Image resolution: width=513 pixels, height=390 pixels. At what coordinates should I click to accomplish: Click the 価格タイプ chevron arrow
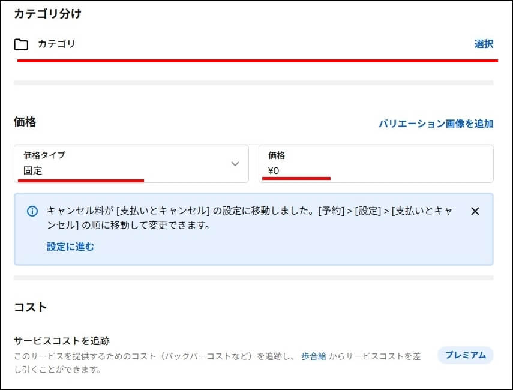pos(235,164)
